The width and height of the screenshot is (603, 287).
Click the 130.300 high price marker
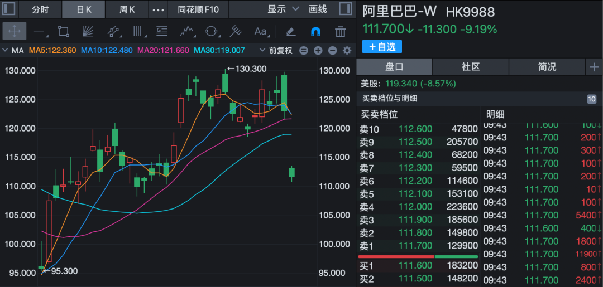[x=247, y=69]
